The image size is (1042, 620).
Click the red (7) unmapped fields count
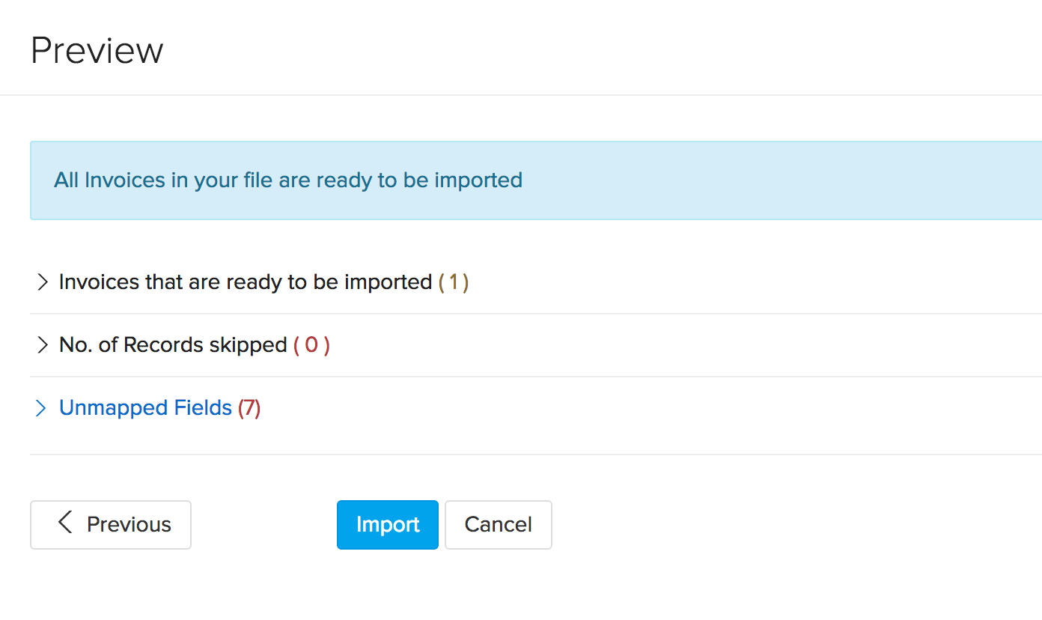pyautogui.click(x=249, y=408)
